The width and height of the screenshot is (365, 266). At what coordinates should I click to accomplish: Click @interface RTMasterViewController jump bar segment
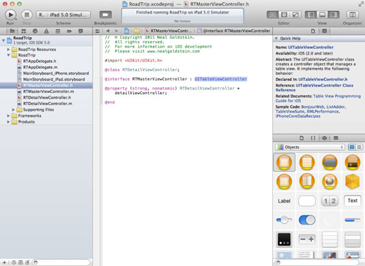pos(234,31)
